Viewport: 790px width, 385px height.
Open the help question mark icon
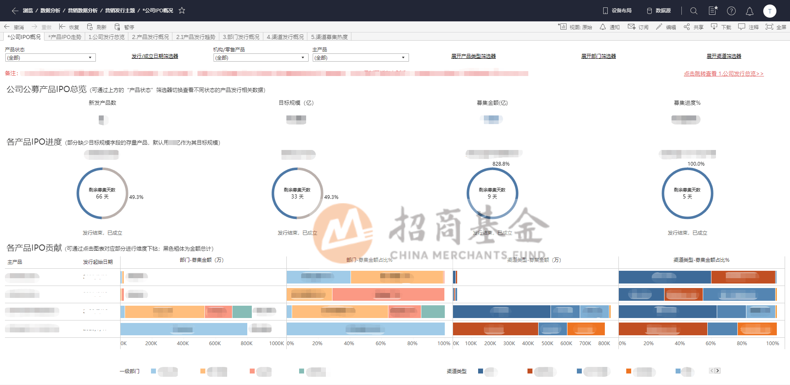731,11
